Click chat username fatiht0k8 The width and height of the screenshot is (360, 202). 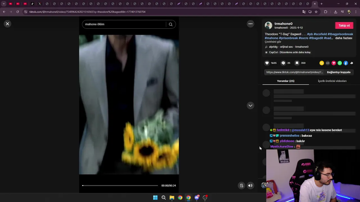click(283, 130)
